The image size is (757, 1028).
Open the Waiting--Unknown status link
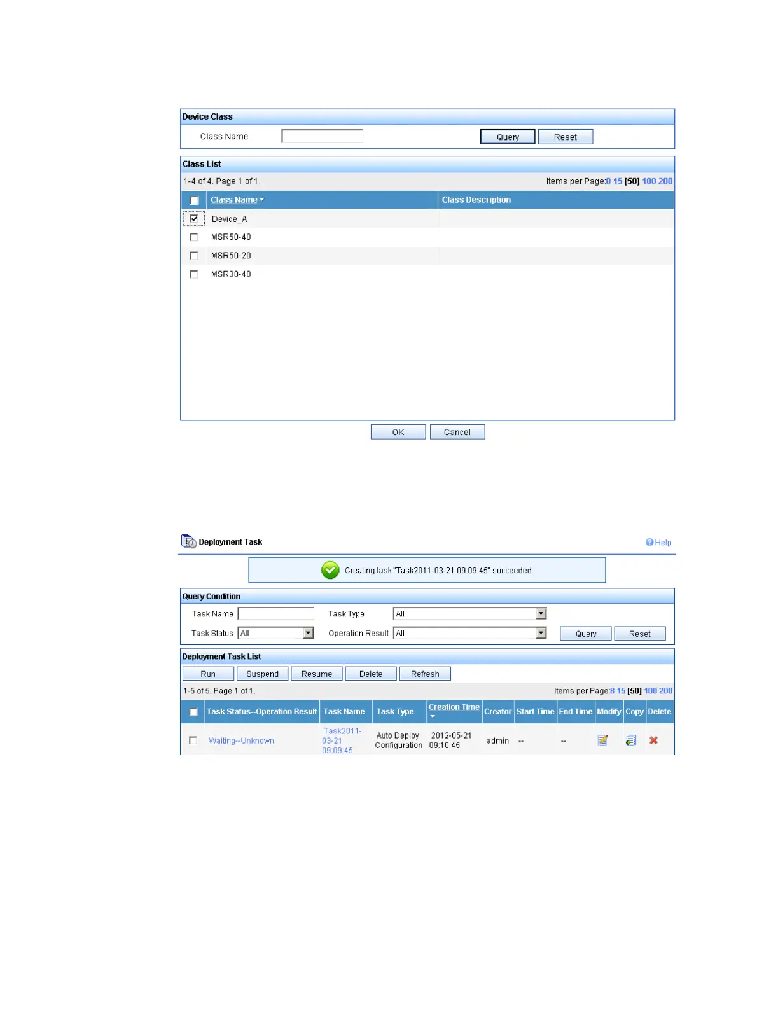point(241,740)
